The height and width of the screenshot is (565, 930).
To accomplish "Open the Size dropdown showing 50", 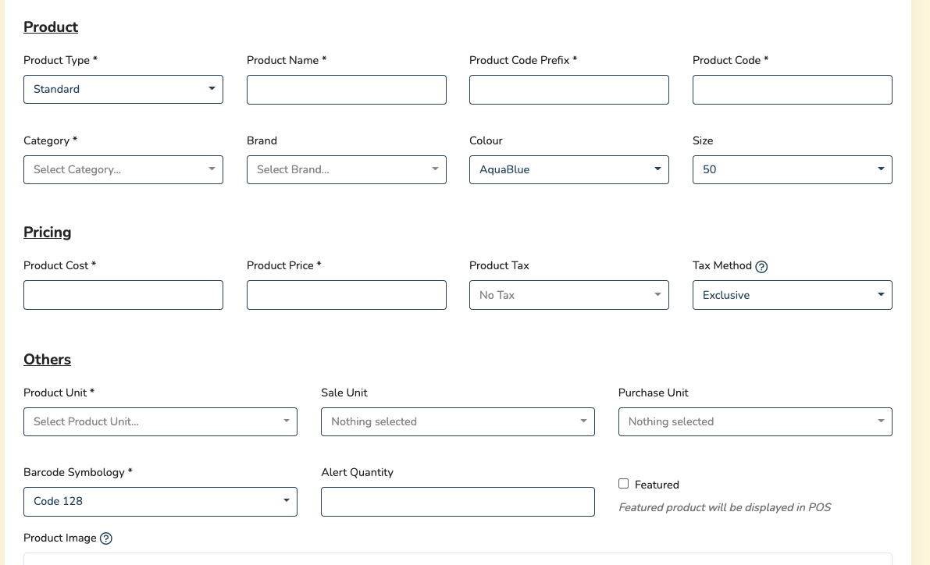I will tap(792, 169).
